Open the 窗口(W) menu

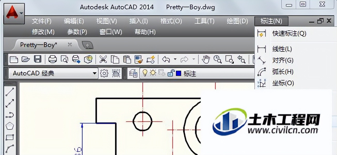click(111, 32)
